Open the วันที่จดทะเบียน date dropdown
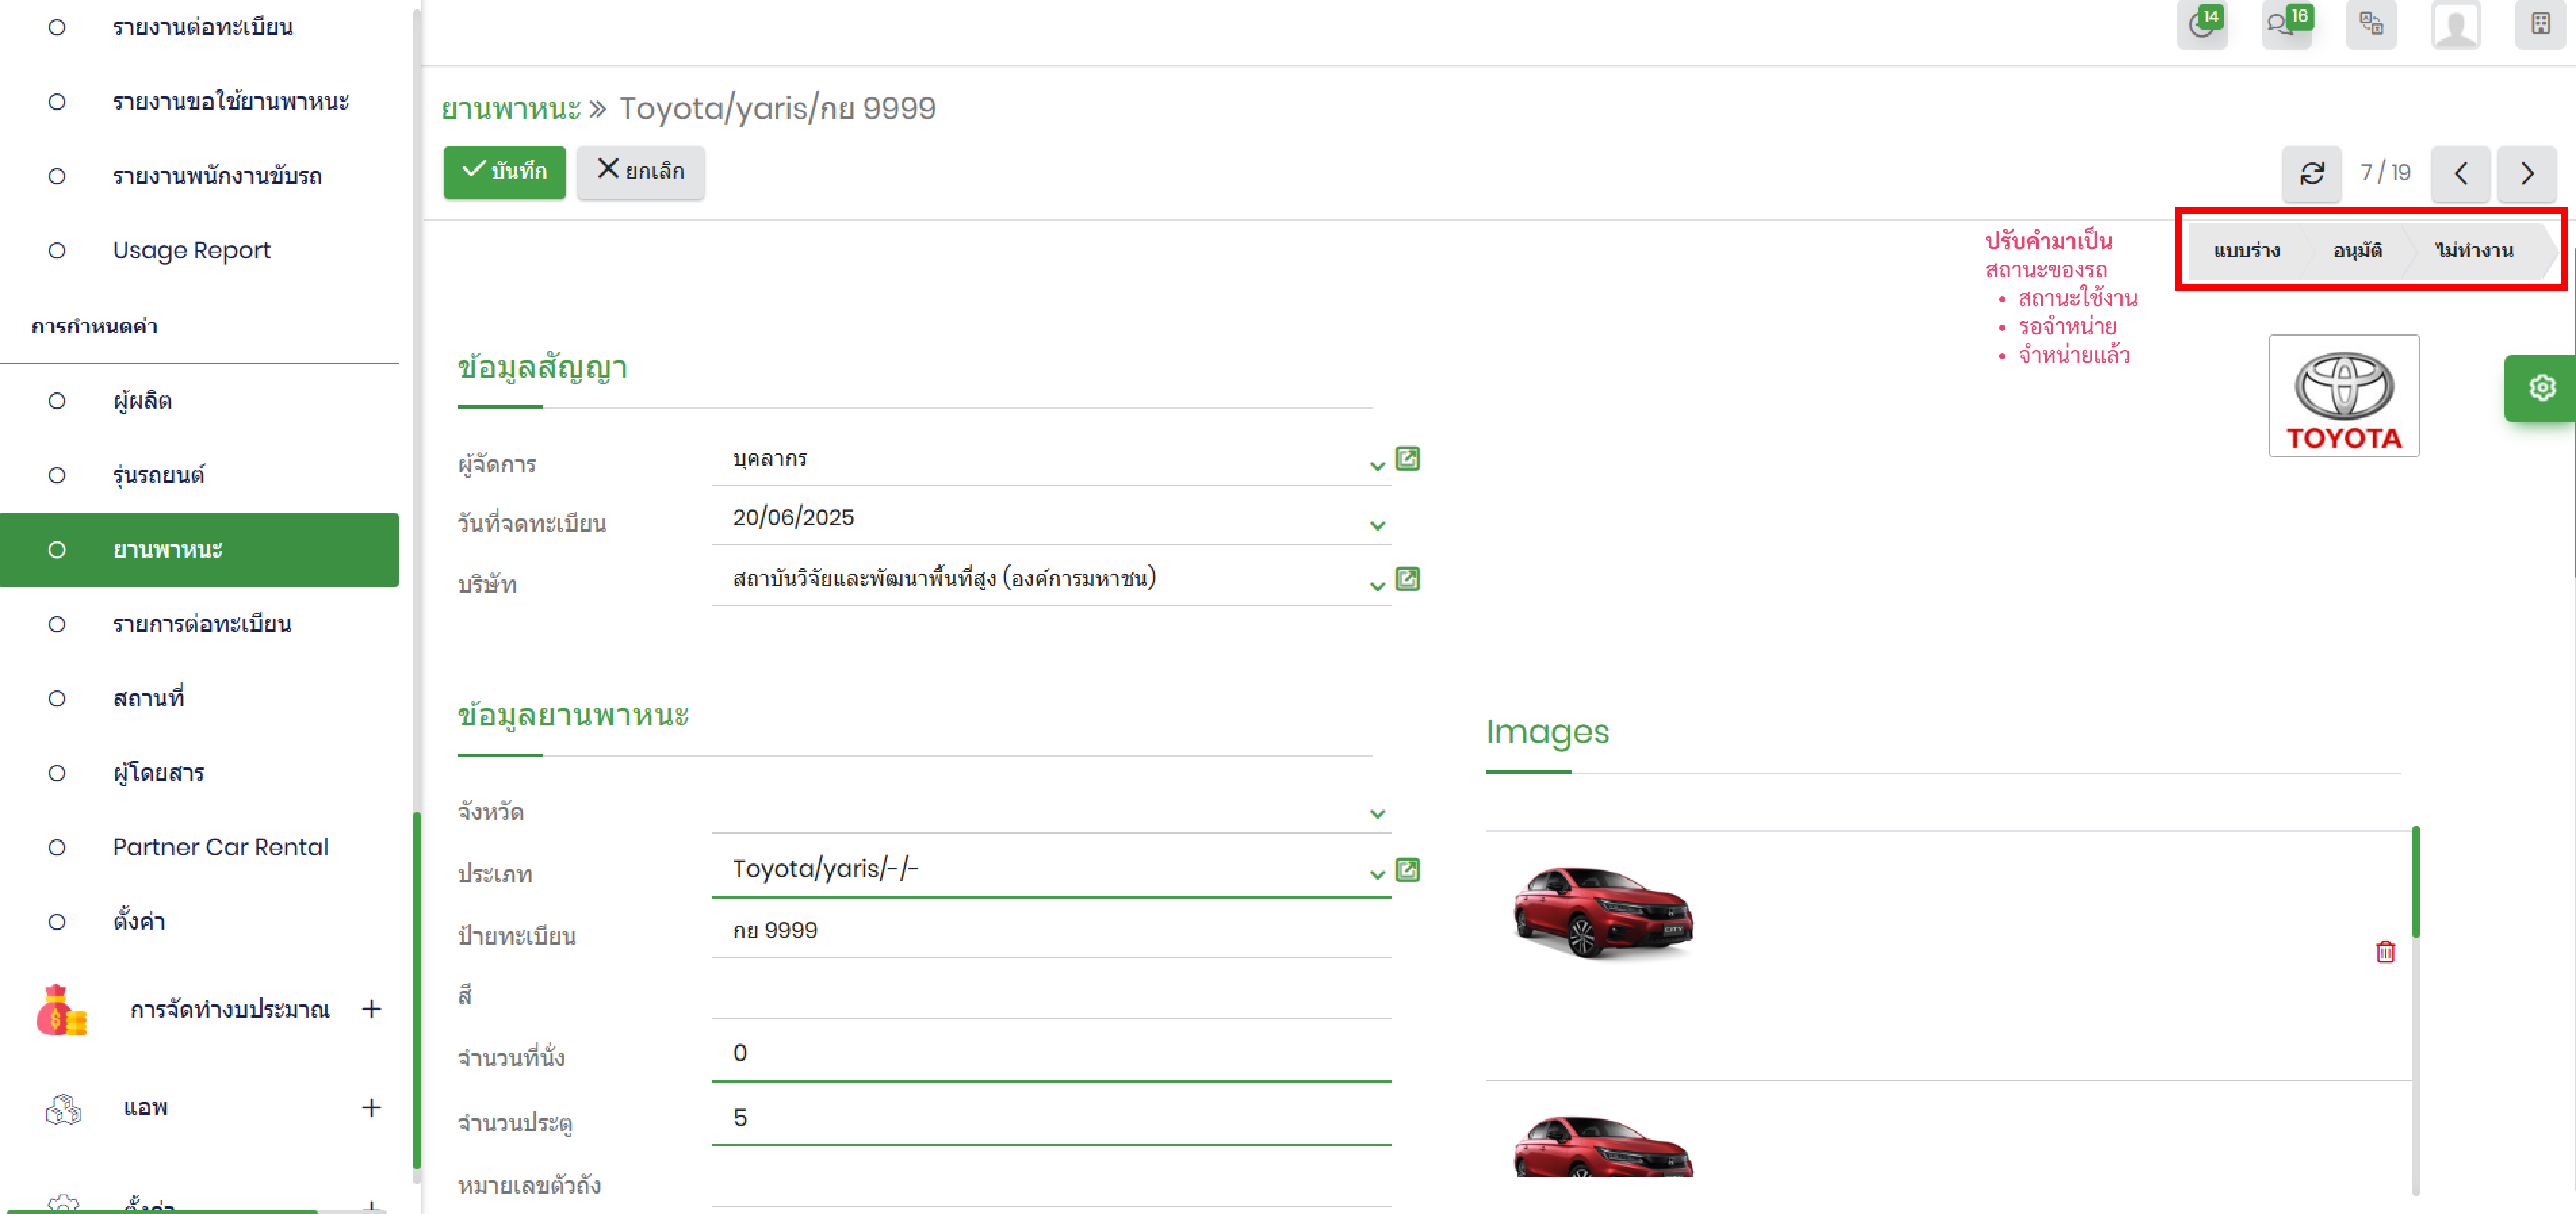The height and width of the screenshot is (1214, 2576). 1377,525
